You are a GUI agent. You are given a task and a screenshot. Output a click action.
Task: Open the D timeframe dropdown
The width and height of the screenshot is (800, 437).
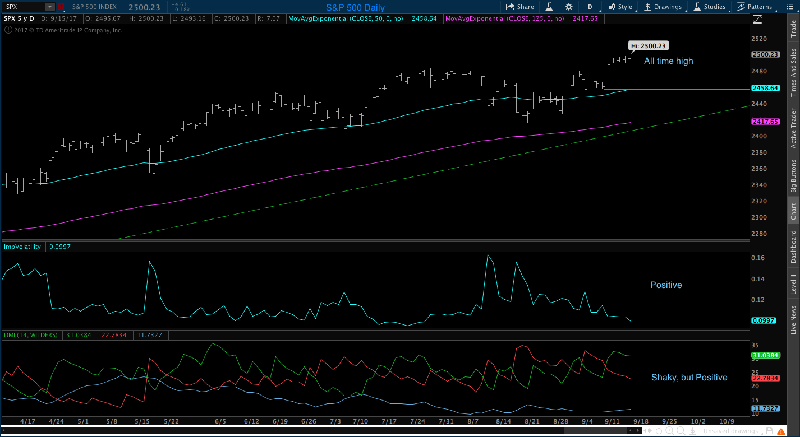590,7
